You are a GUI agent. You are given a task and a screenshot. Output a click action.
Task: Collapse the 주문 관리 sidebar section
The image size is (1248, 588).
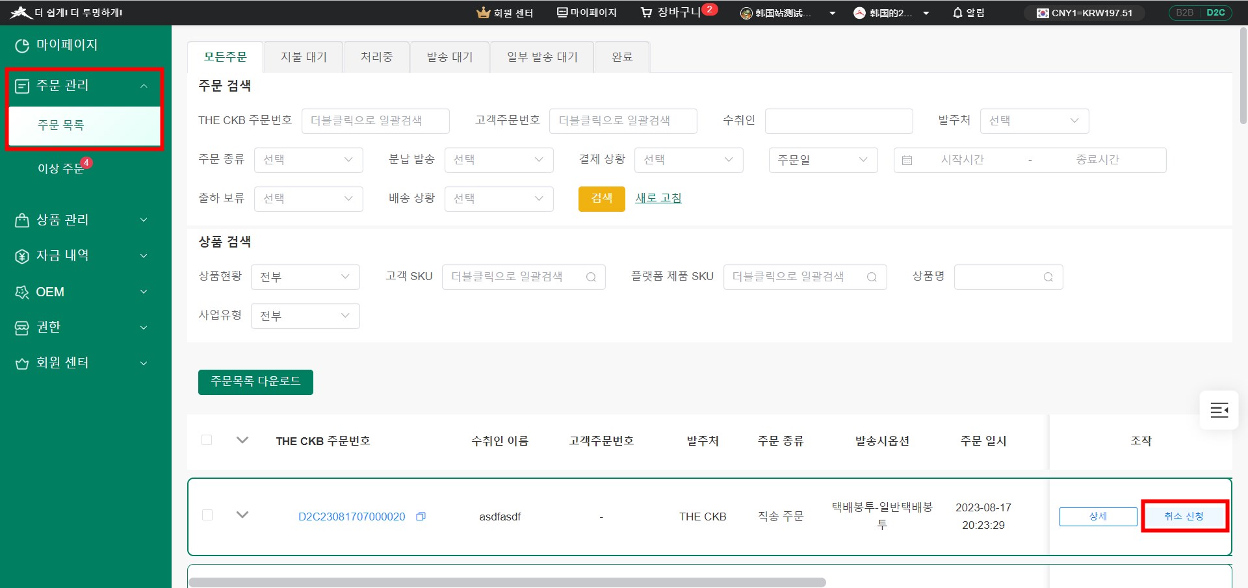pyautogui.click(x=144, y=86)
